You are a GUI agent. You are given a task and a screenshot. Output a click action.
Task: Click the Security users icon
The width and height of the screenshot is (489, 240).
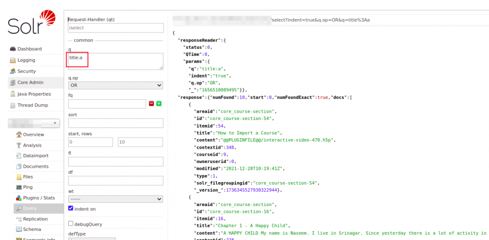tap(13, 71)
